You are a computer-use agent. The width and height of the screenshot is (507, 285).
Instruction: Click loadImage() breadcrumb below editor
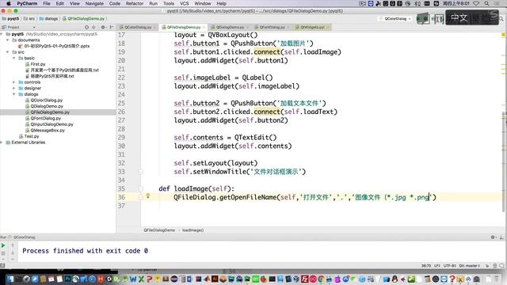pos(193,230)
